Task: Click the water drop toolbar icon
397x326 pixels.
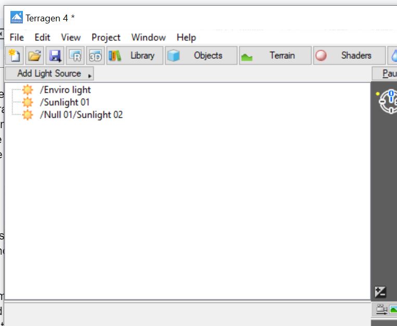Action: [x=393, y=56]
